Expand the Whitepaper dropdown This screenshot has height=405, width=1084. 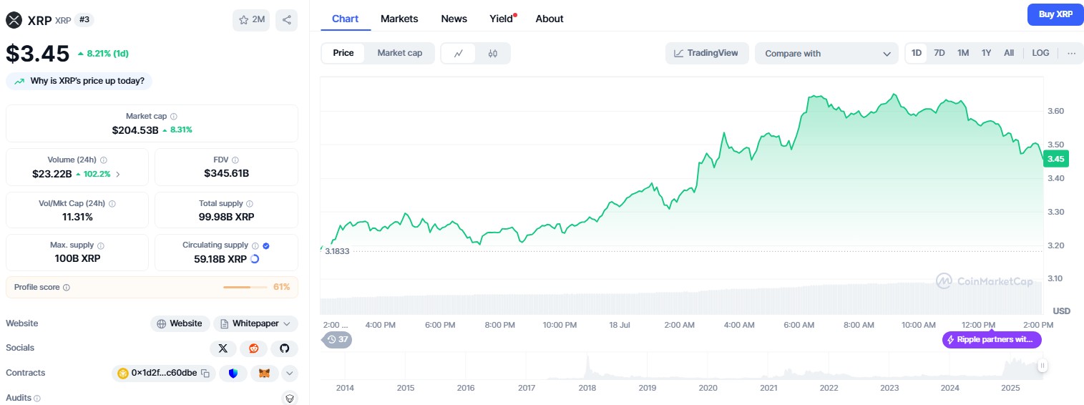255,323
